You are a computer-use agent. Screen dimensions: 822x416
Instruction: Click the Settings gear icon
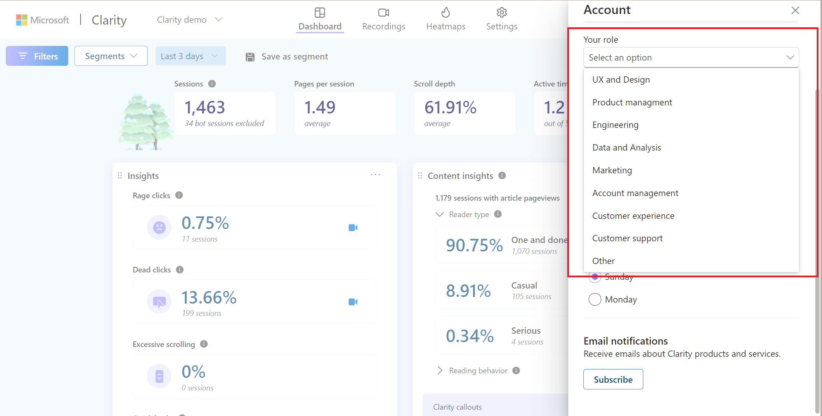502,13
